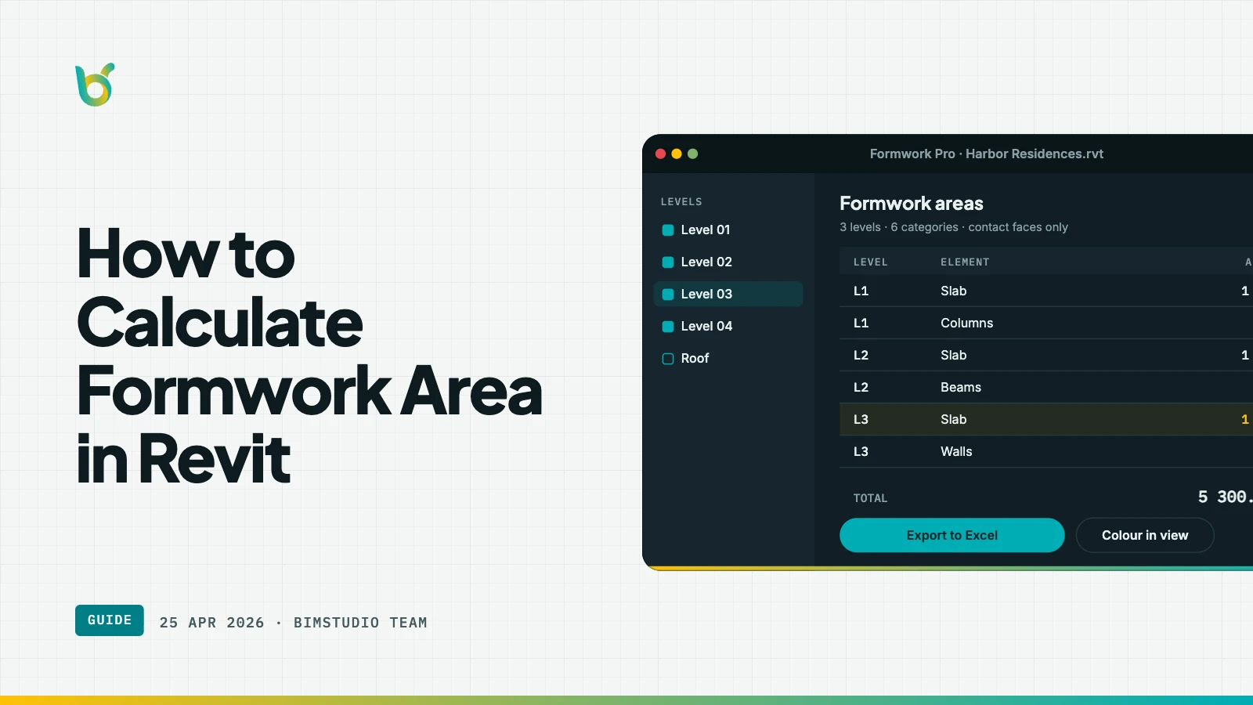The height and width of the screenshot is (705, 1253).
Task: Click the Colour in view button
Action: tap(1145, 535)
